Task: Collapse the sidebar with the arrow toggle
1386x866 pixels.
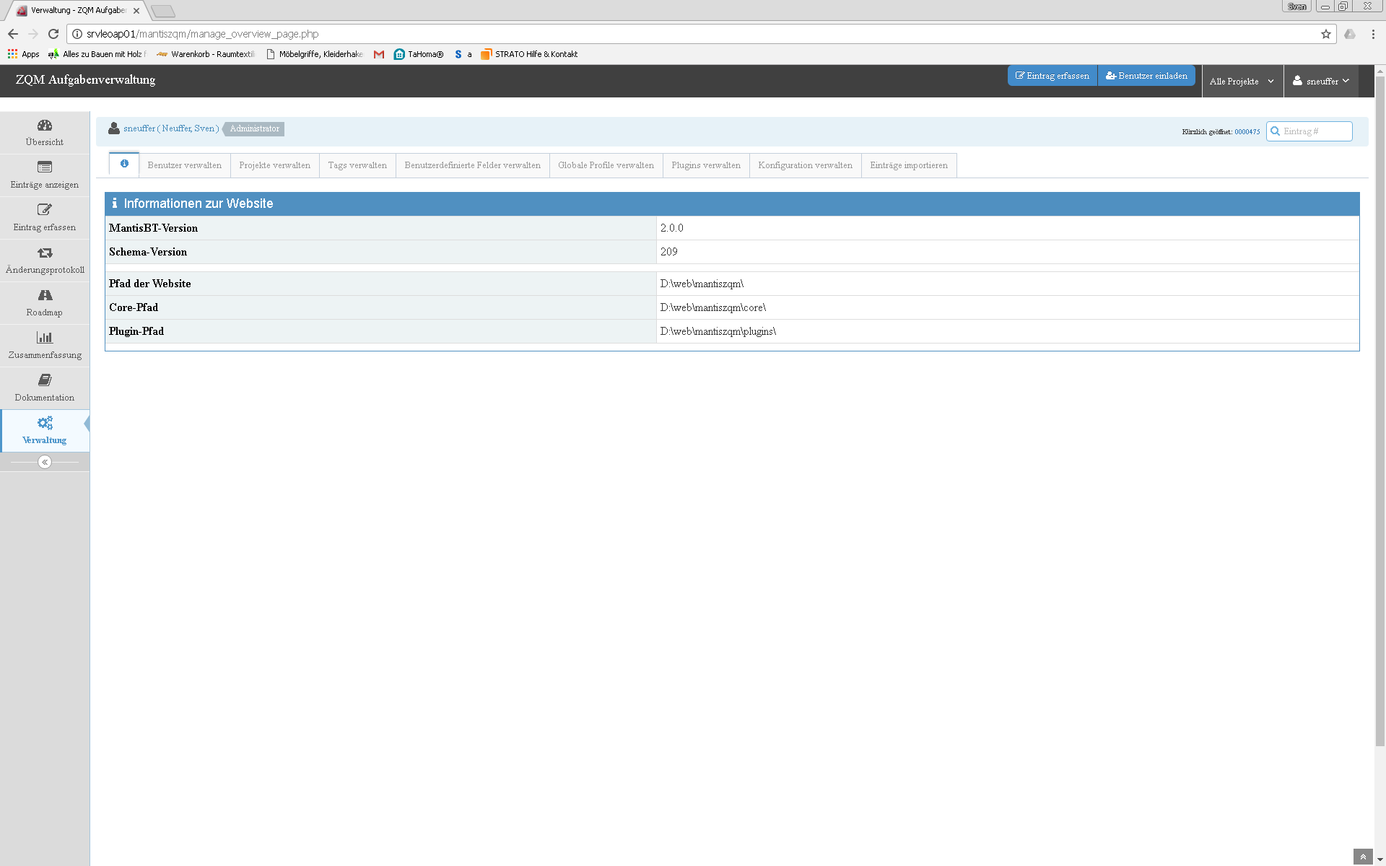Action: pos(45,462)
